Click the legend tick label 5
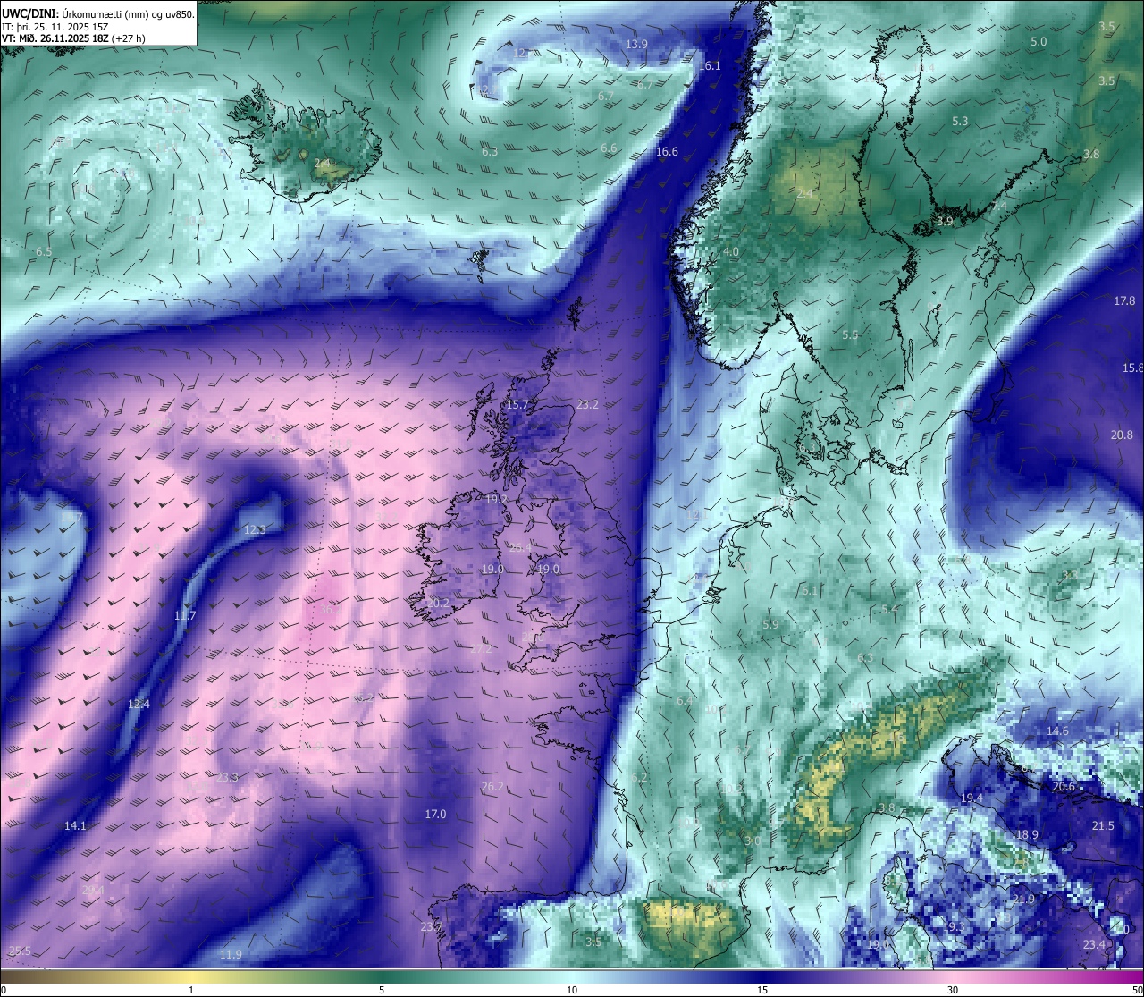Image resolution: width=1144 pixels, height=997 pixels. 382,990
